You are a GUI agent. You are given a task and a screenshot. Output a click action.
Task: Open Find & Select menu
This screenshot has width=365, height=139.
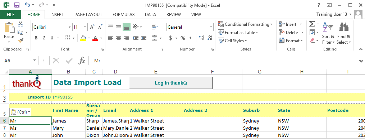coord(343,33)
